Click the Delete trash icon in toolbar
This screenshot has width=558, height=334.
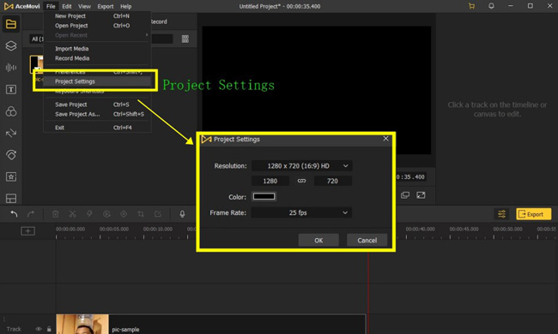55,214
